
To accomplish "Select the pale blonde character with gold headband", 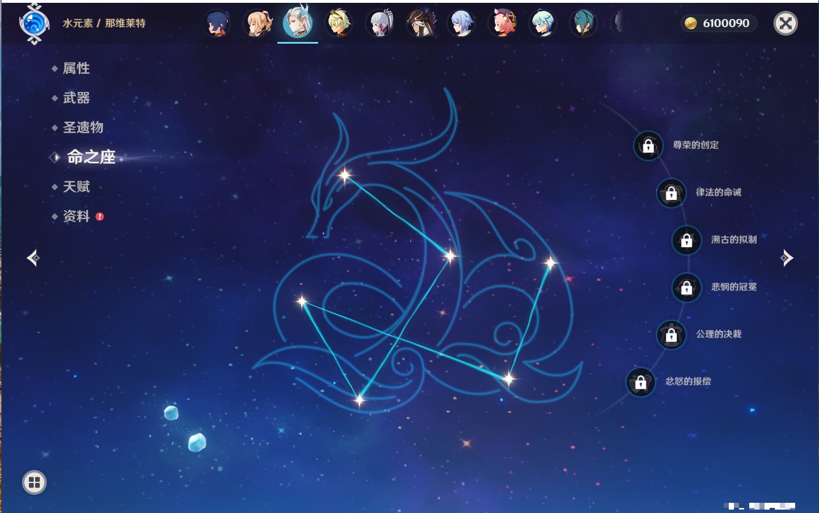I will pos(339,24).
